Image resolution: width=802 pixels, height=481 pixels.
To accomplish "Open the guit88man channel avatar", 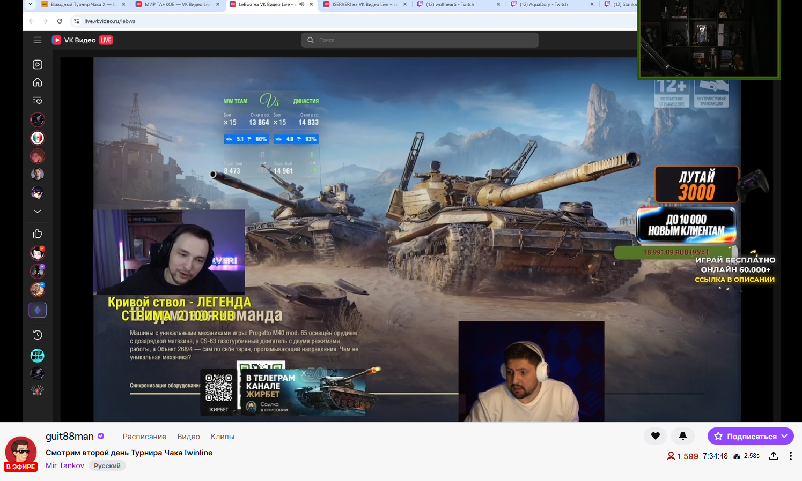I will tap(21, 452).
